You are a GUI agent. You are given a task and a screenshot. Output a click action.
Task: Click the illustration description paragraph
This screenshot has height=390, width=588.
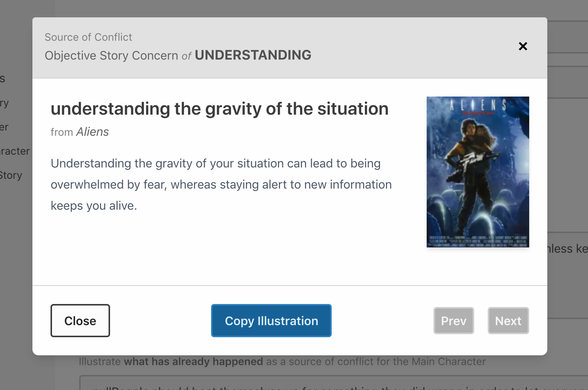[x=221, y=184]
